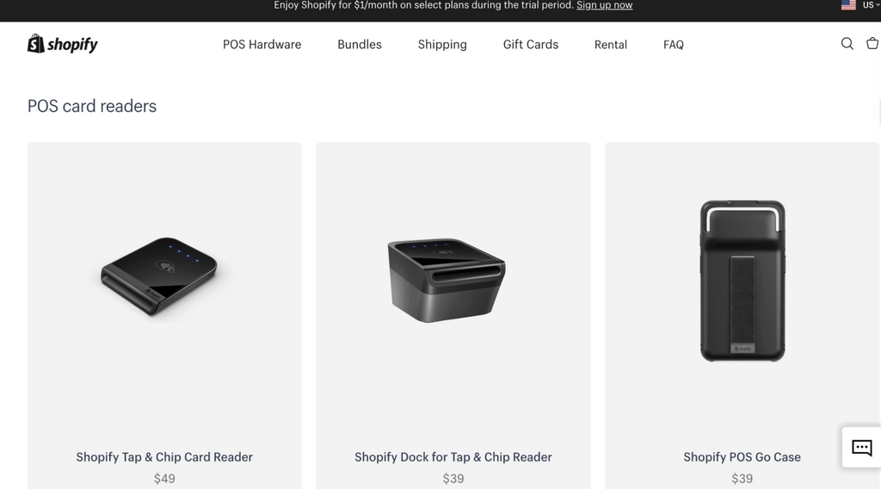The width and height of the screenshot is (881, 489).
Task: Open the POS Hardware menu
Action: [x=262, y=45]
